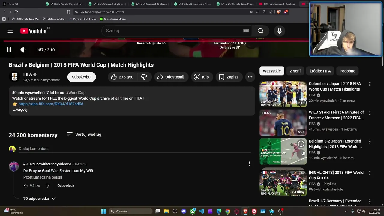Image resolution: width=384 pixels, height=216 pixels.
Task: Open the Windows Start menu
Action: [x=103, y=211]
